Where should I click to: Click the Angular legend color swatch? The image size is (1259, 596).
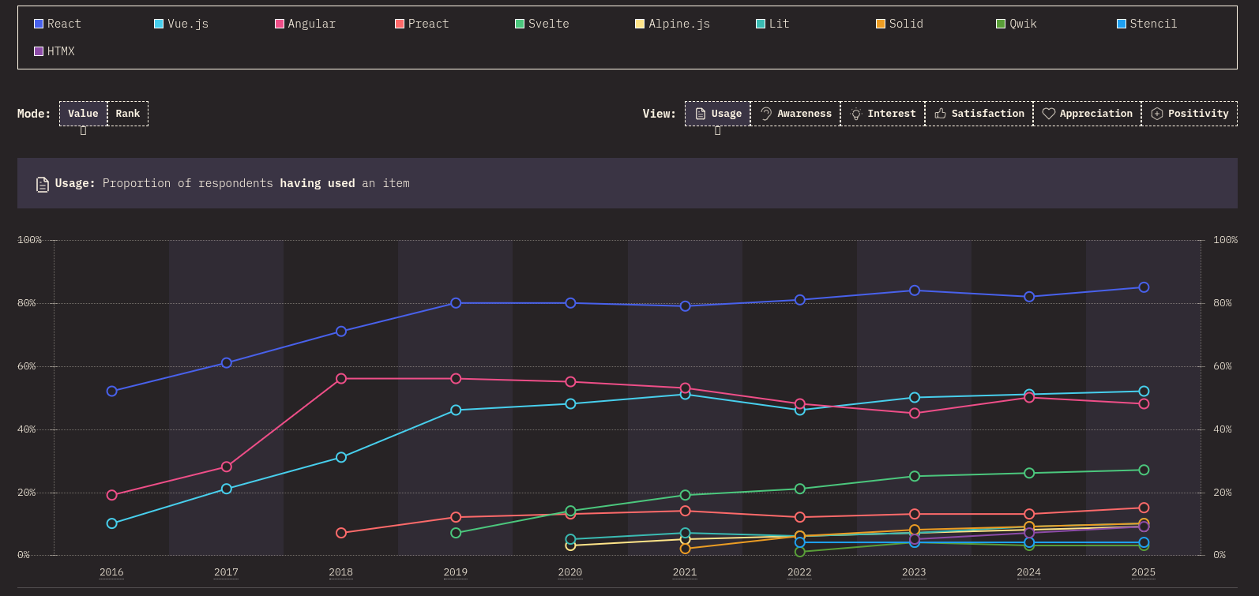click(x=280, y=24)
